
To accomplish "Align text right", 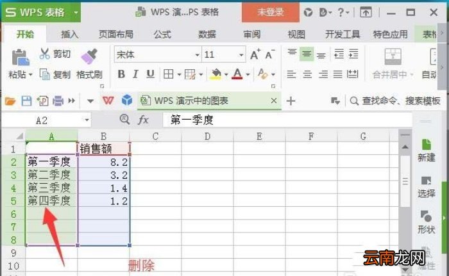I will pos(323,74).
